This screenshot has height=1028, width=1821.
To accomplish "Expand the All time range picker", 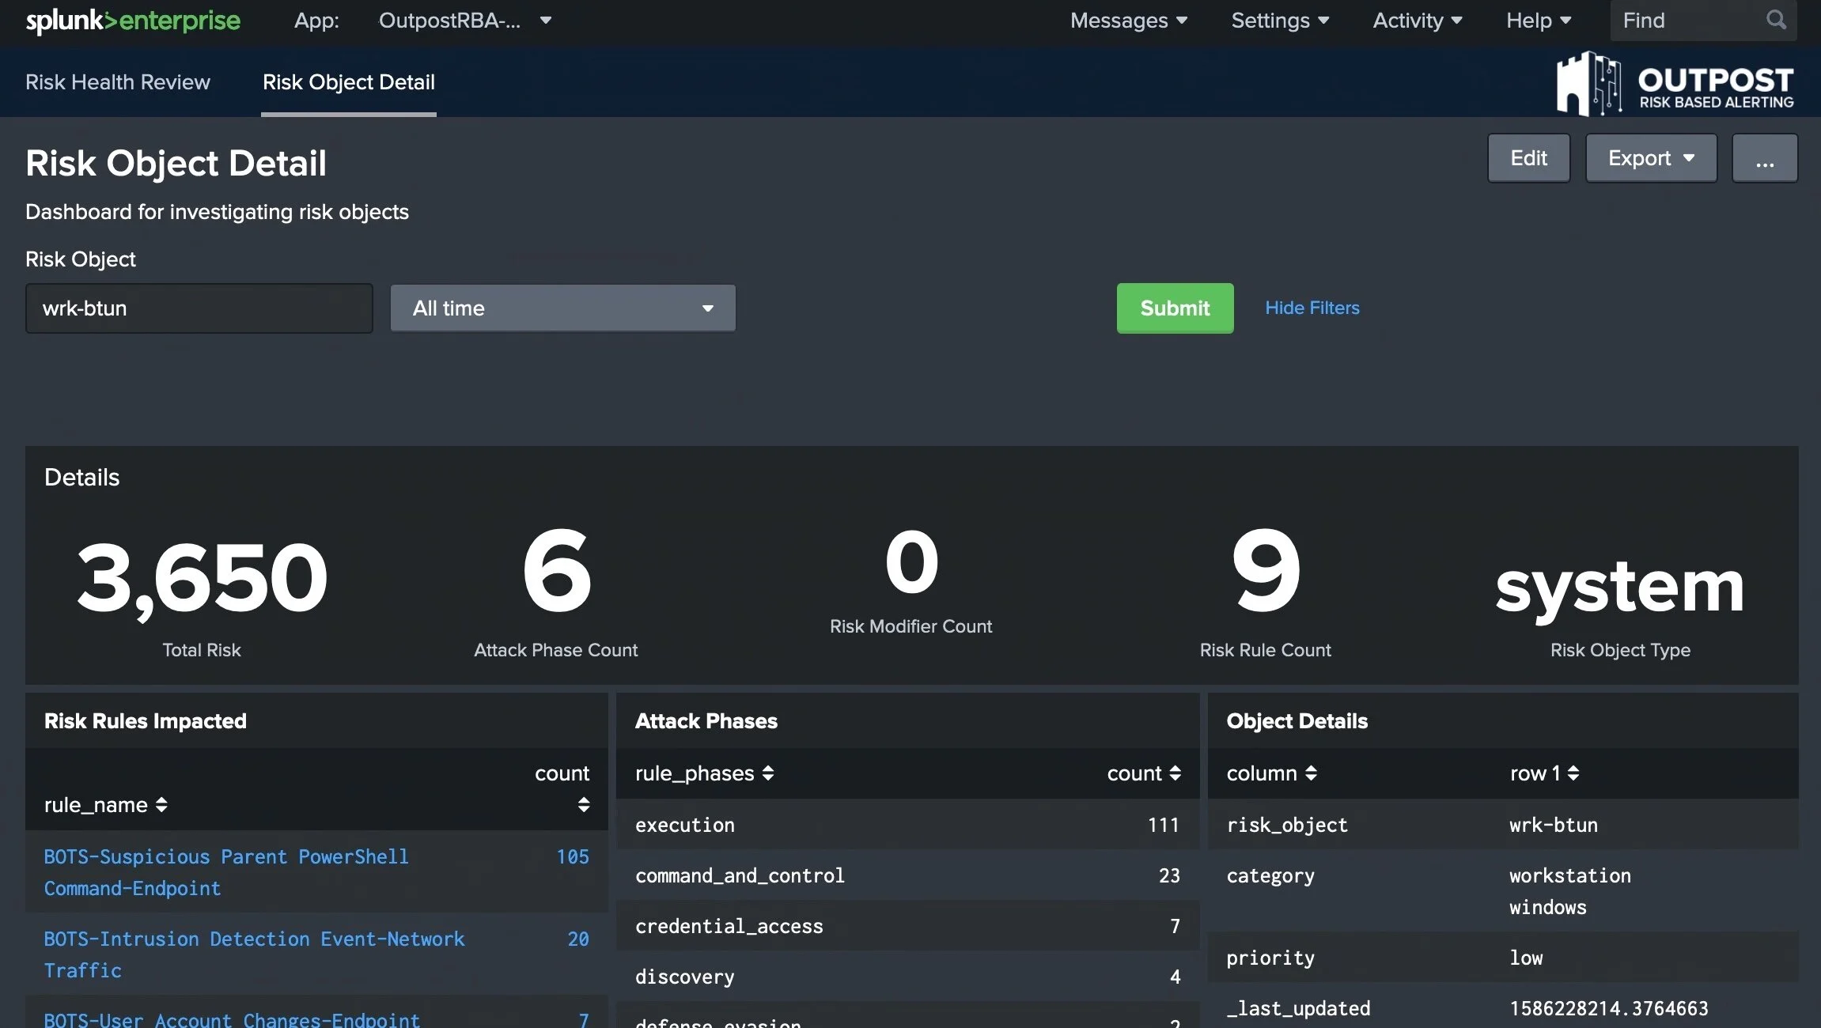I will [x=562, y=308].
